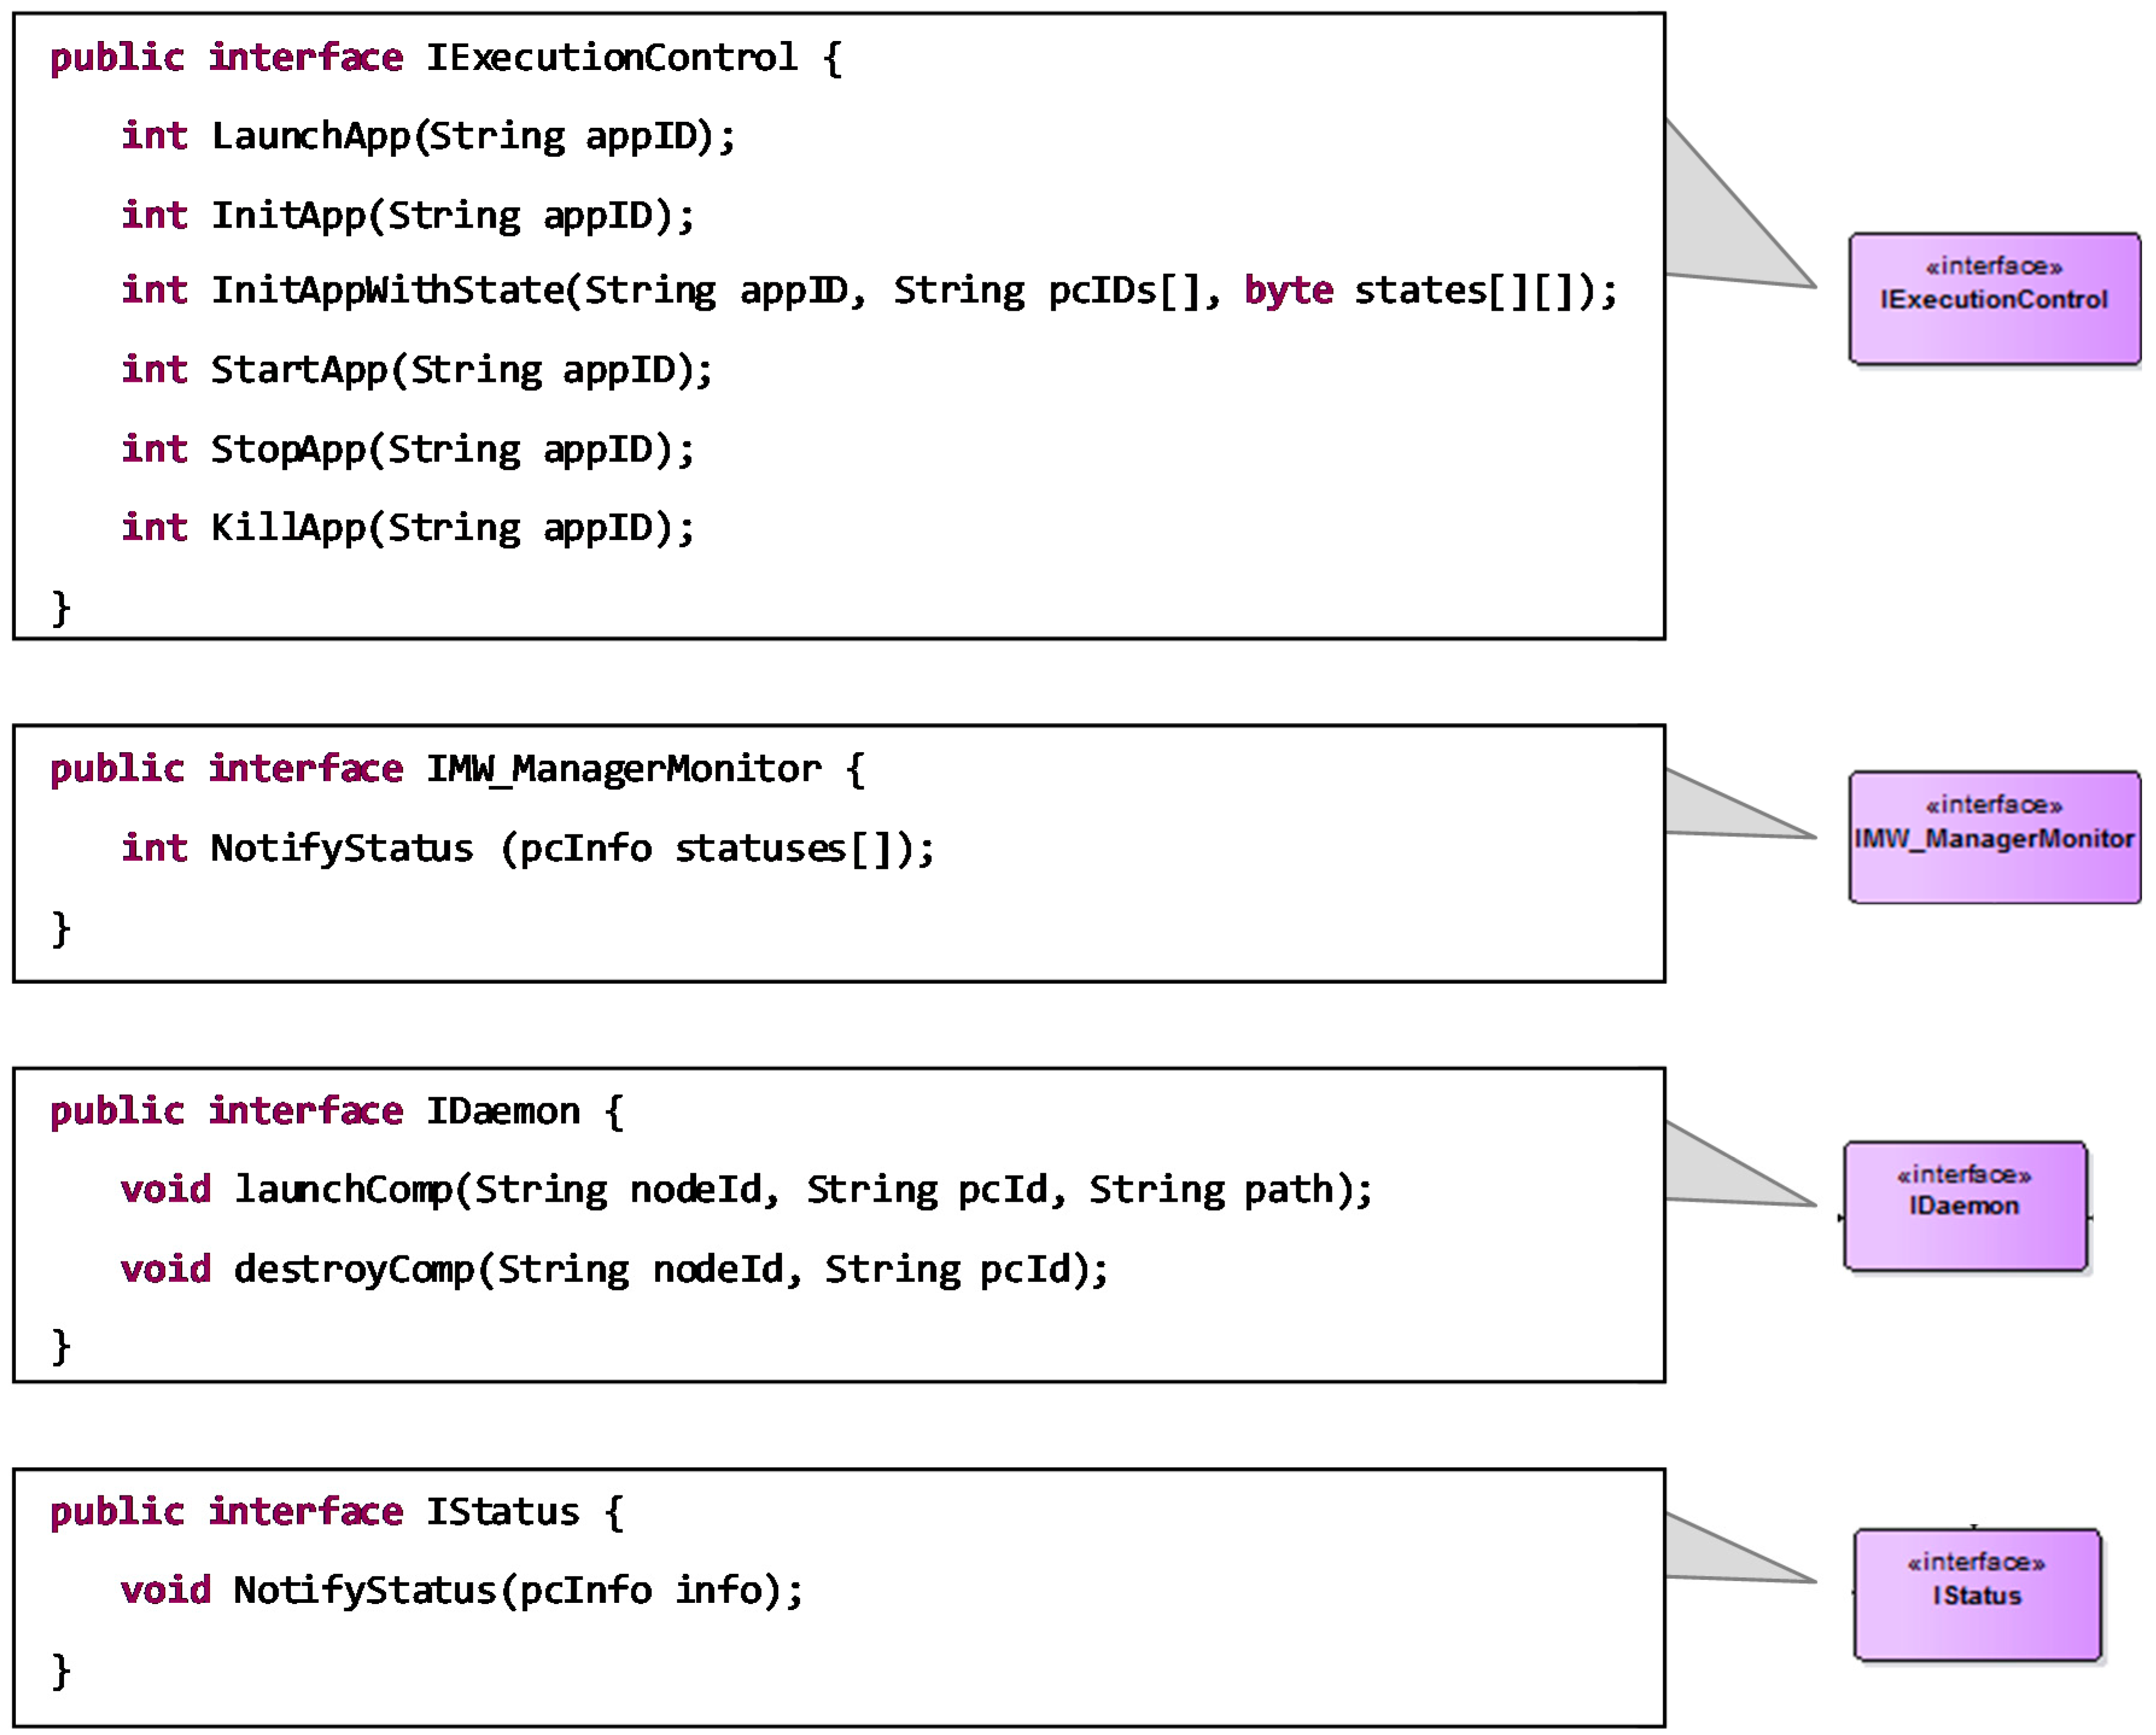This screenshot has width=2156, height=1735.
Task: Click the KillApp method line
Action: pyautogui.click(x=407, y=527)
